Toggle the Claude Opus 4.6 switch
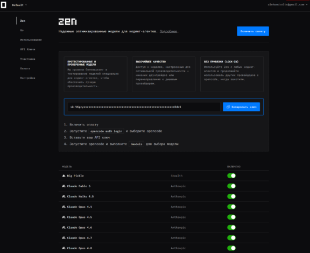This screenshot has height=253, width=310. pos(231,228)
